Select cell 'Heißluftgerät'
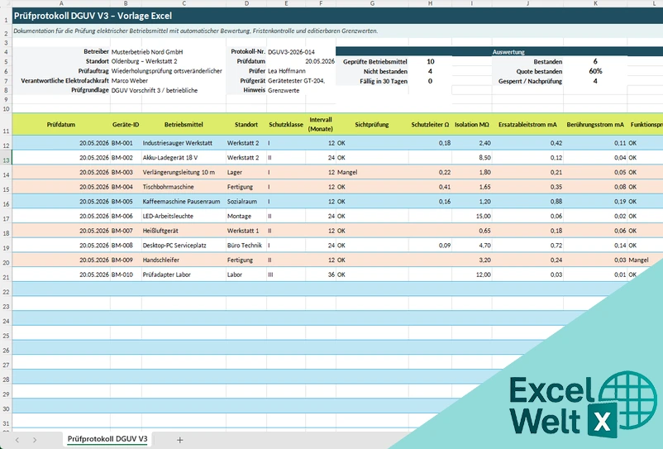Image resolution: width=663 pixels, height=449 pixels. coord(184,231)
